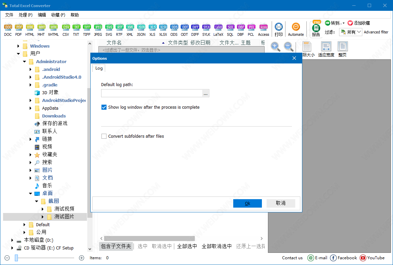Increase zoom with plus circle

pos(82,258)
